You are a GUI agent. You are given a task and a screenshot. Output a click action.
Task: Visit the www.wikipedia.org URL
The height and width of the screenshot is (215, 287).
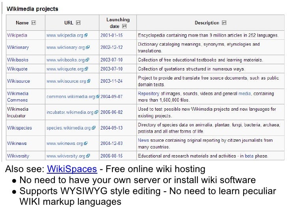(x=65, y=35)
